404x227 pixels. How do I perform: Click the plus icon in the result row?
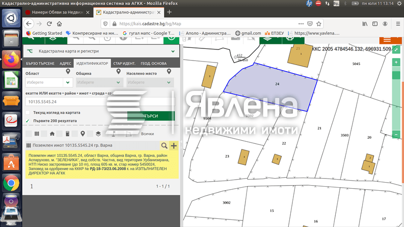coord(174,146)
